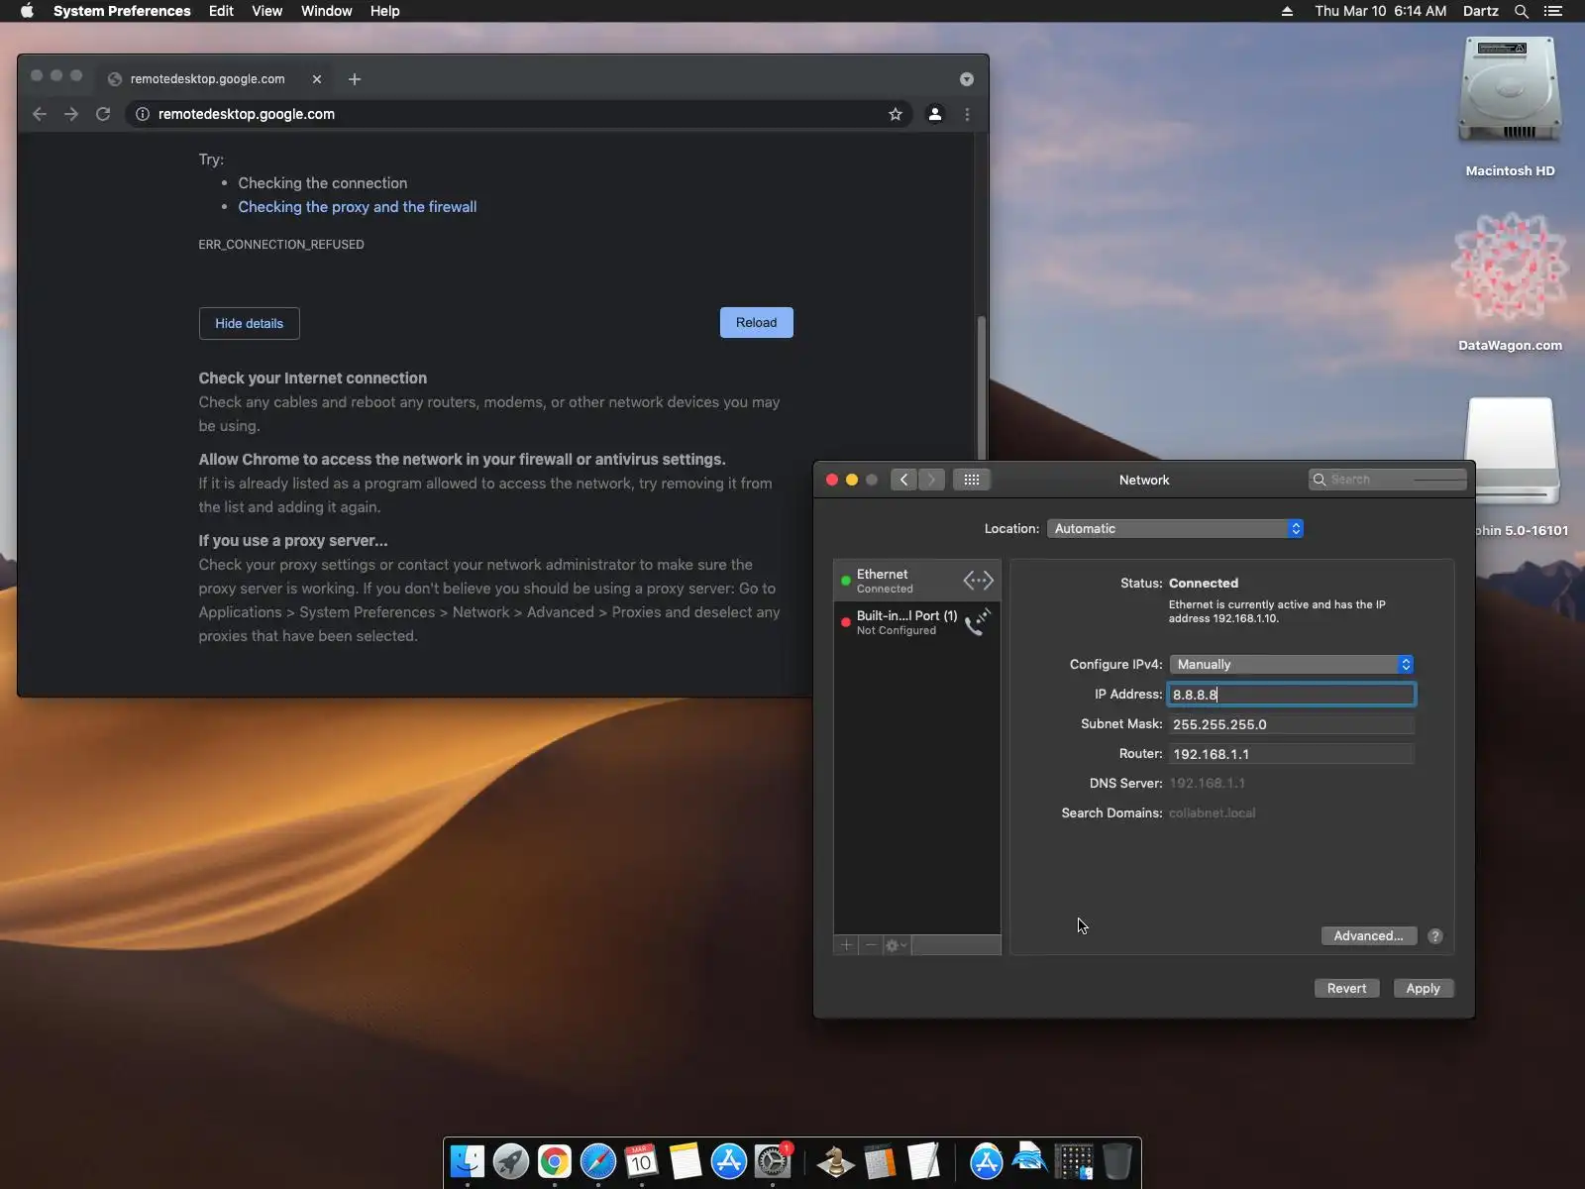Click the ERR_CONNECTION_REFUSED error text
1585x1189 pixels.
click(281, 245)
